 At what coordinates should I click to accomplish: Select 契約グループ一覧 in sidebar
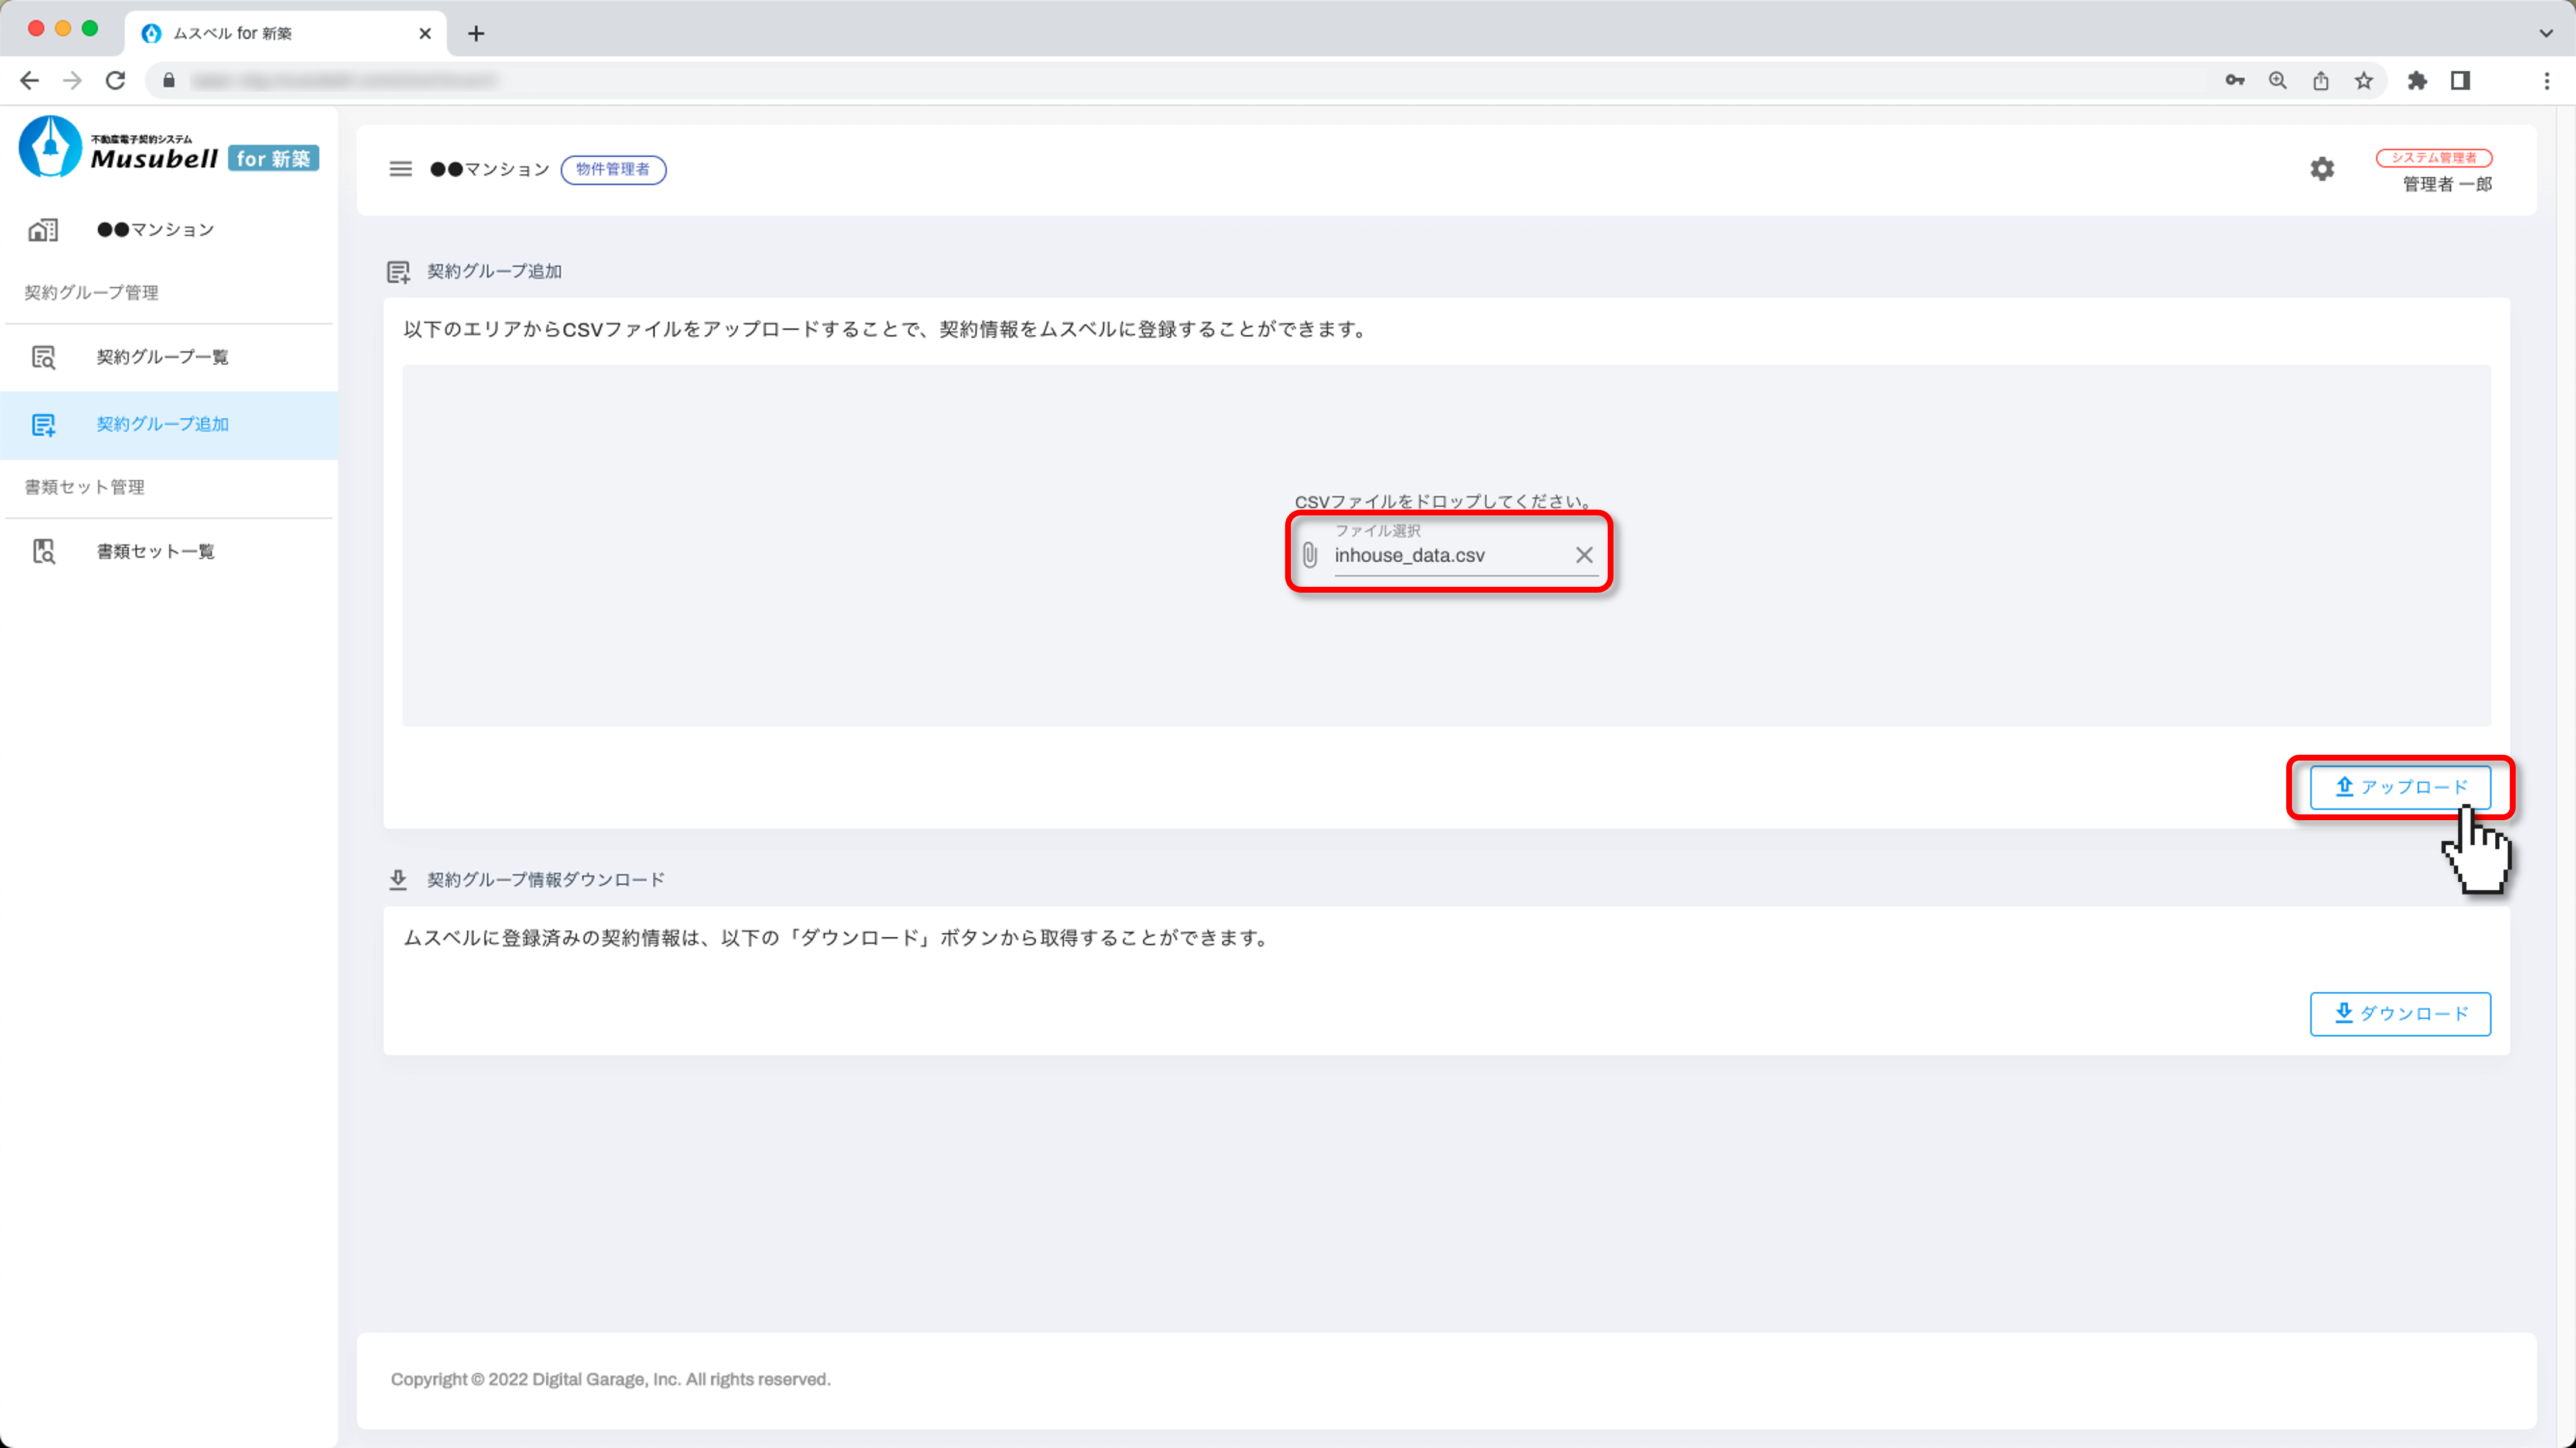tap(162, 357)
